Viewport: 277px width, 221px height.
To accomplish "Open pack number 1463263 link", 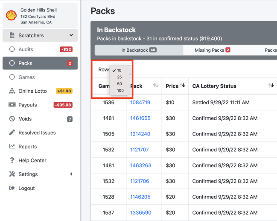I will click(140, 165).
